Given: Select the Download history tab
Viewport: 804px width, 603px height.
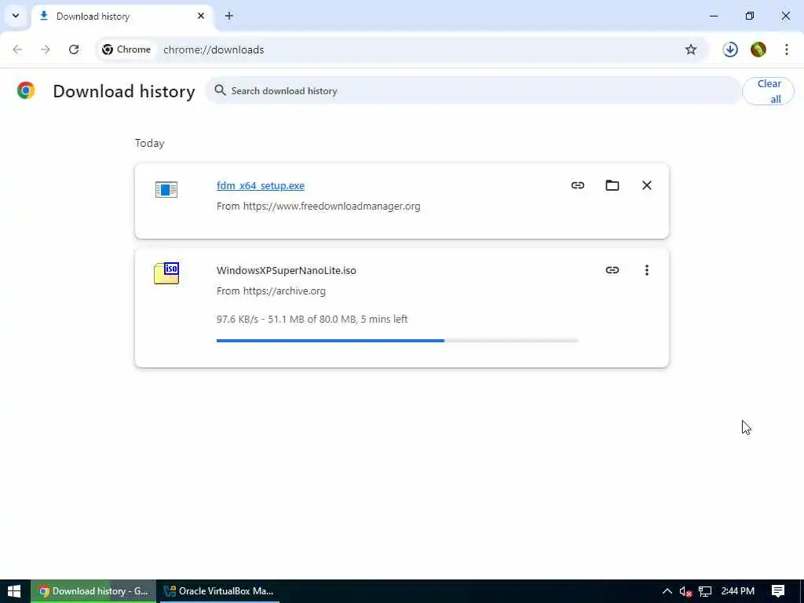Looking at the screenshot, I should (x=122, y=16).
